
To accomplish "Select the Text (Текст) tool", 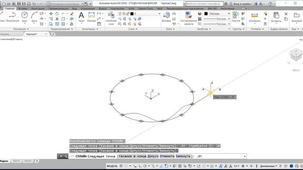I will click(x=81, y=17).
